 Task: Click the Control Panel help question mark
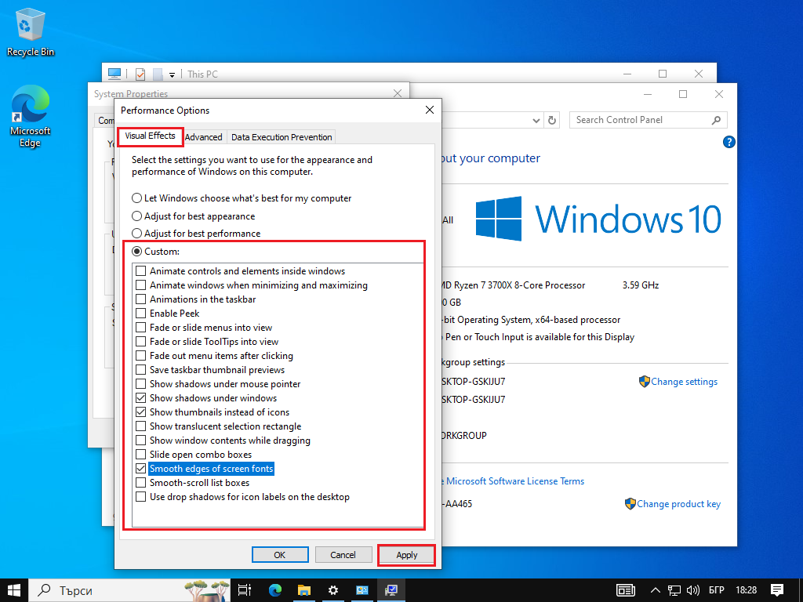pos(729,142)
